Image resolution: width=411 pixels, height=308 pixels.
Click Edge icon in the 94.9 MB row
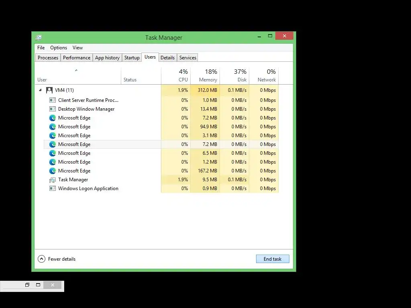pos(53,127)
